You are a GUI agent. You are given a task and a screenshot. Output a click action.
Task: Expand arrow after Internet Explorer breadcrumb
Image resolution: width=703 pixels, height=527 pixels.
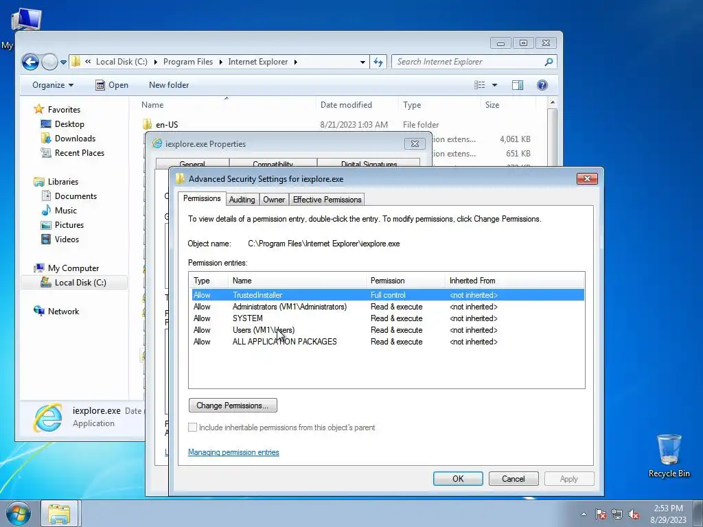pos(295,62)
